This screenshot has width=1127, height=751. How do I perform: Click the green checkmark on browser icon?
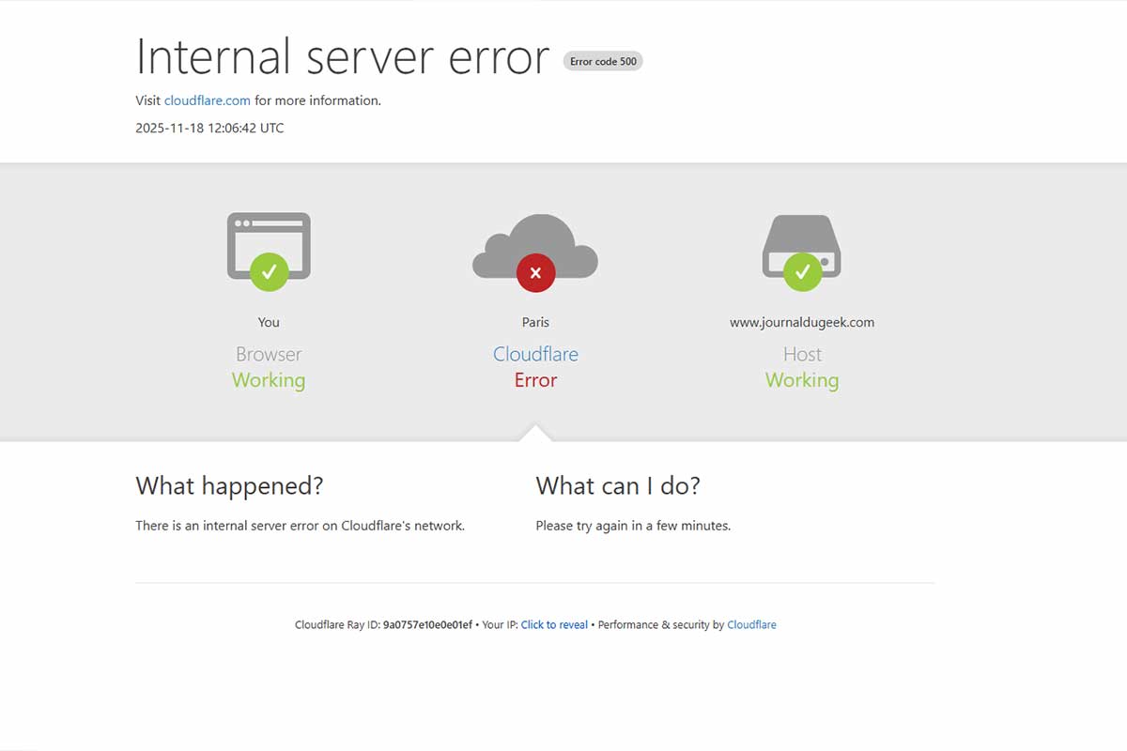pos(269,272)
